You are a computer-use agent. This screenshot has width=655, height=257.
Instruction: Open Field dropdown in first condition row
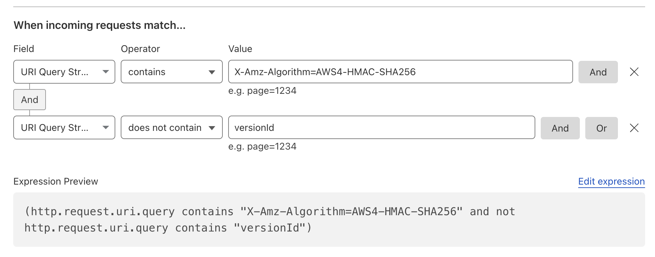coord(64,72)
